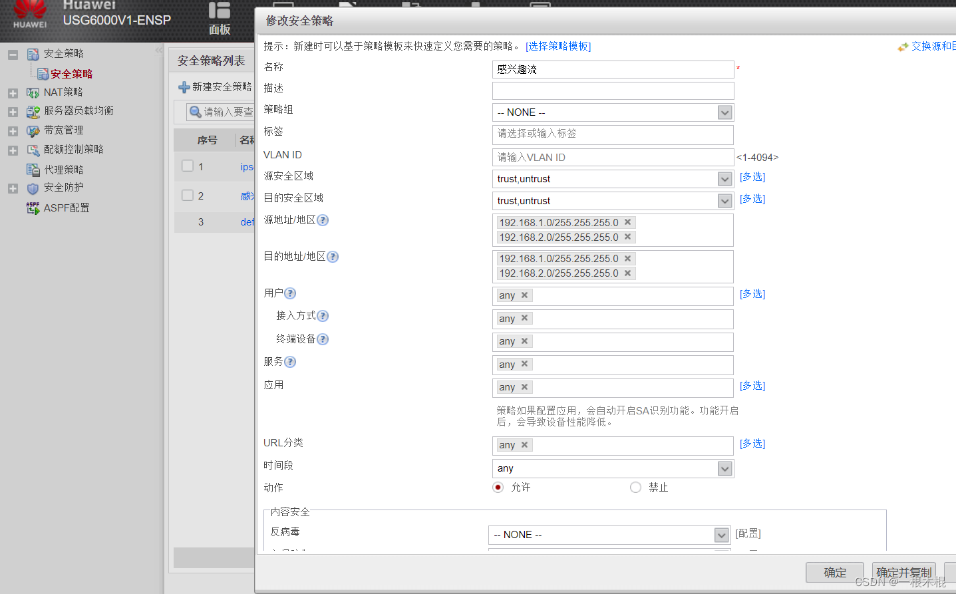This screenshot has height=594, width=956.
Task: Open help icon next to 服务
Action: click(290, 362)
